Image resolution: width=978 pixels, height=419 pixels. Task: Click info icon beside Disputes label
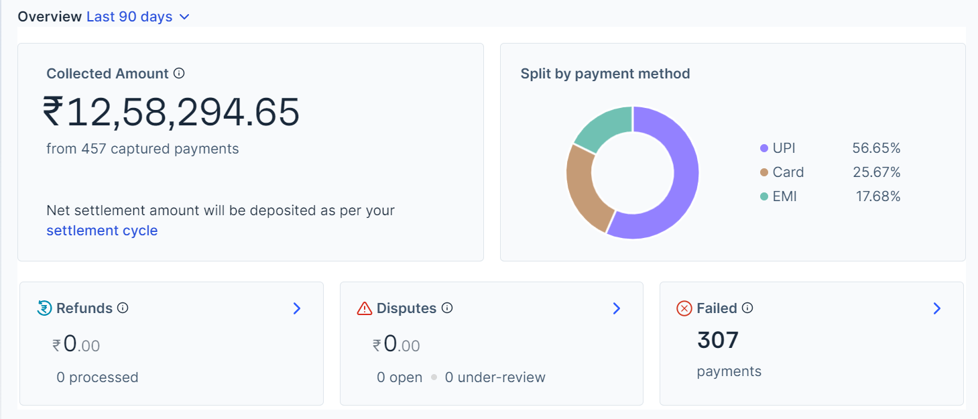pyautogui.click(x=447, y=308)
